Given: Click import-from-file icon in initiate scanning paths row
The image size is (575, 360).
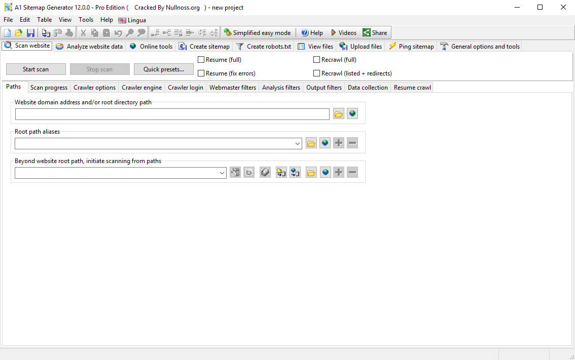Looking at the screenshot, I should [x=281, y=173].
